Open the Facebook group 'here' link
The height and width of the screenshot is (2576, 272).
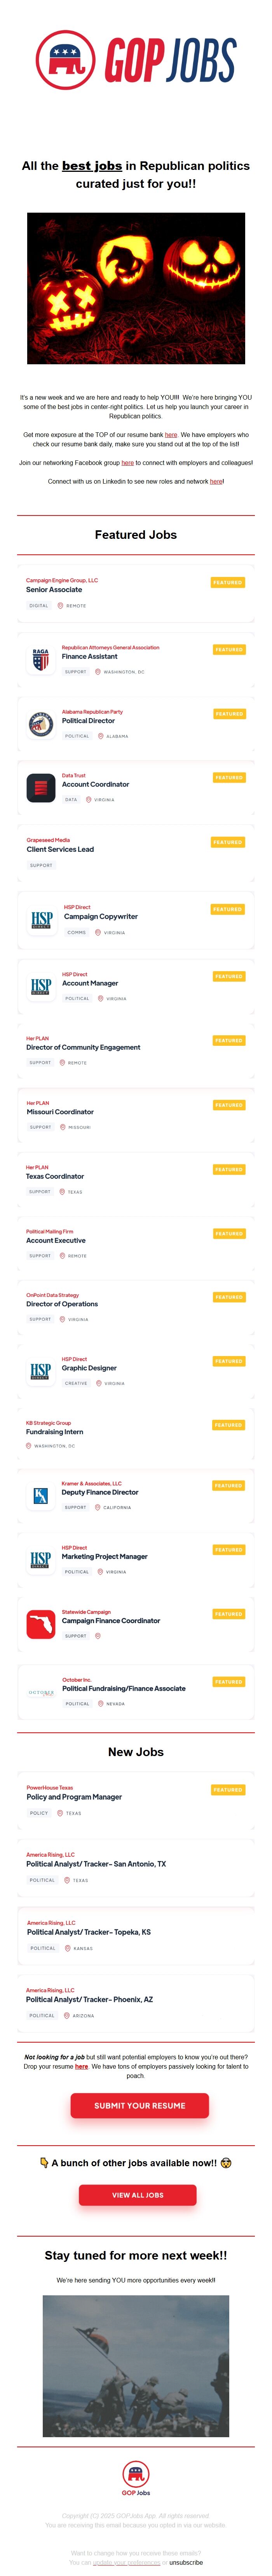point(127,463)
